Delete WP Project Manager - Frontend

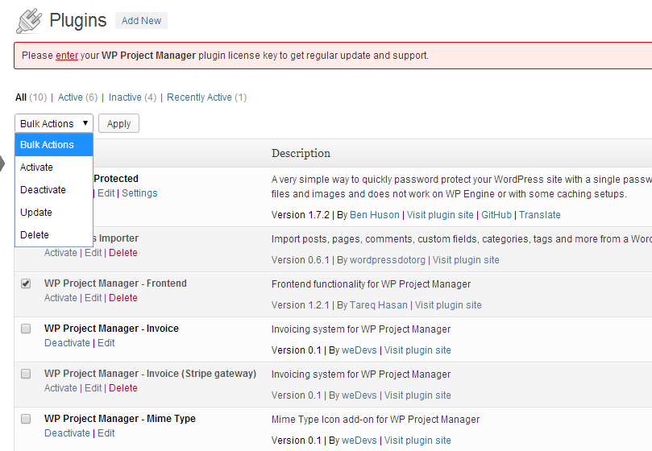point(123,298)
